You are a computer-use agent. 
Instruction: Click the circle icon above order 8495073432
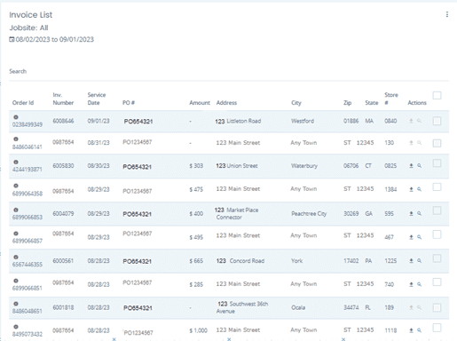pos(16,327)
